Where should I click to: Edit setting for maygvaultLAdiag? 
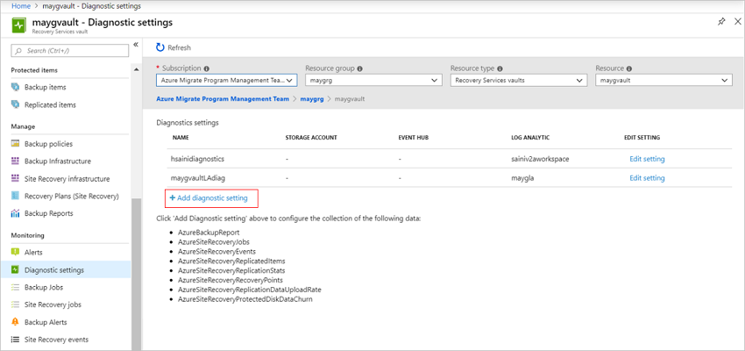click(x=647, y=178)
